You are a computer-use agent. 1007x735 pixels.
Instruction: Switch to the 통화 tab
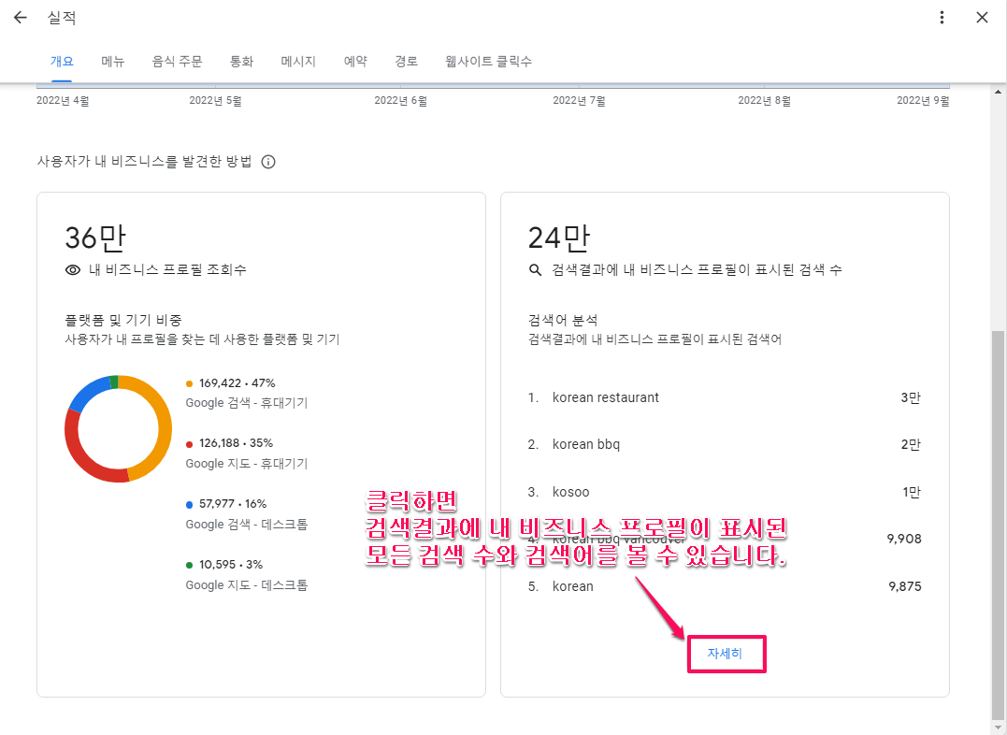click(x=241, y=62)
